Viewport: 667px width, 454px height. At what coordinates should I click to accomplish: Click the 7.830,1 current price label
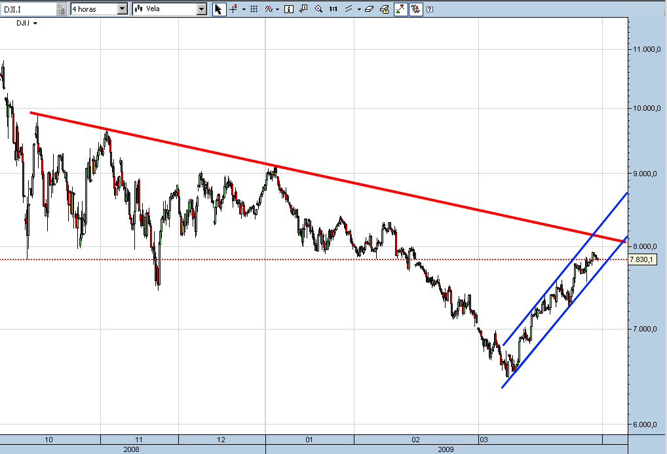coord(642,259)
